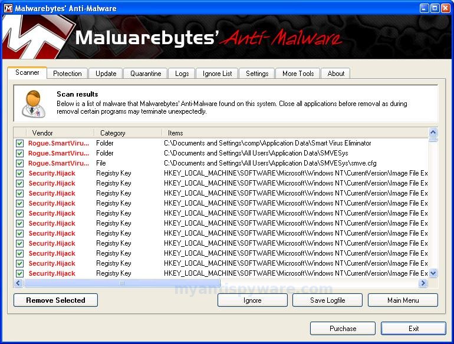
Task: Sort by the Items column header
Action: (295, 133)
